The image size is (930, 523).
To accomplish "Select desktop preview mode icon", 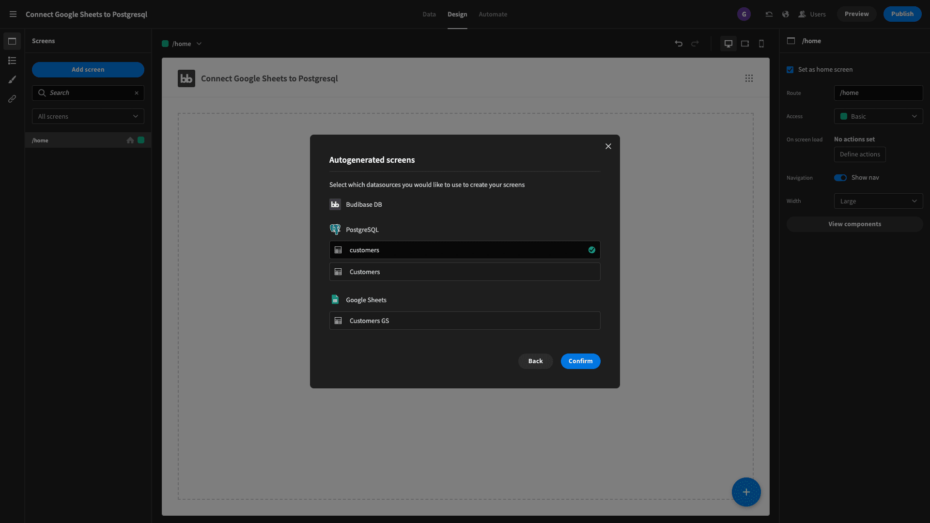I will point(728,44).
